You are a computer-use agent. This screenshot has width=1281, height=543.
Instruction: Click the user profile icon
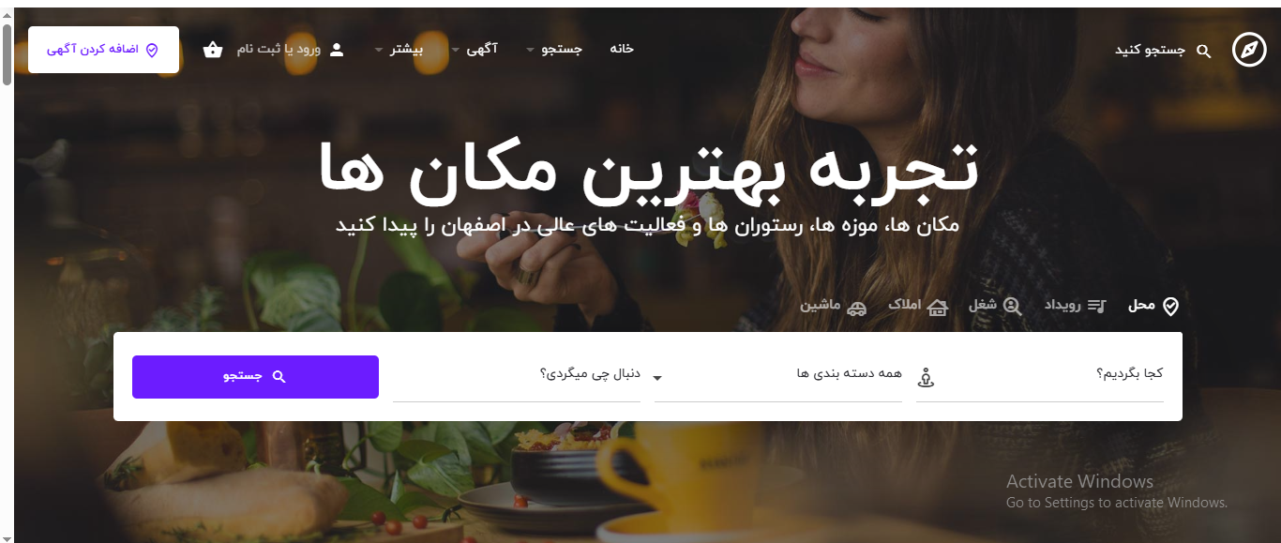coord(338,49)
